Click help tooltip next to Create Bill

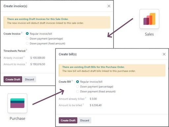tap(72, 81)
